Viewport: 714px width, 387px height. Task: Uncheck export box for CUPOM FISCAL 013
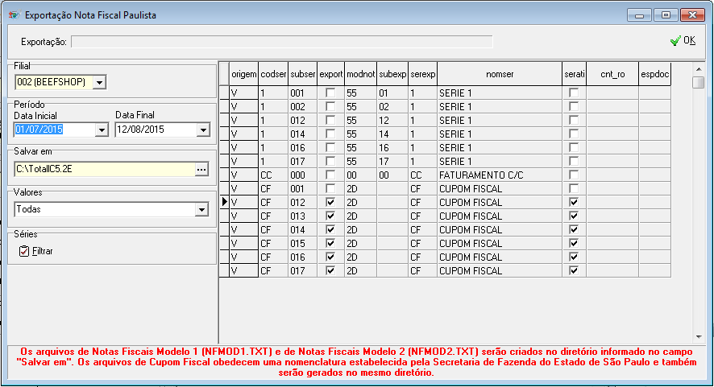pos(330,216)
